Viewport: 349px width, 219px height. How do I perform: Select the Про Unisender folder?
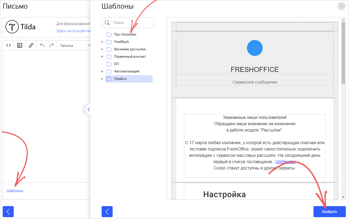pyautogui.click(x=125, y=35)
